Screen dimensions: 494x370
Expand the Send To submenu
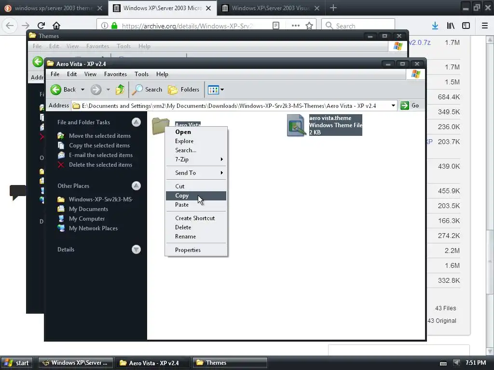pyautogui.click(x=221, y=173)
